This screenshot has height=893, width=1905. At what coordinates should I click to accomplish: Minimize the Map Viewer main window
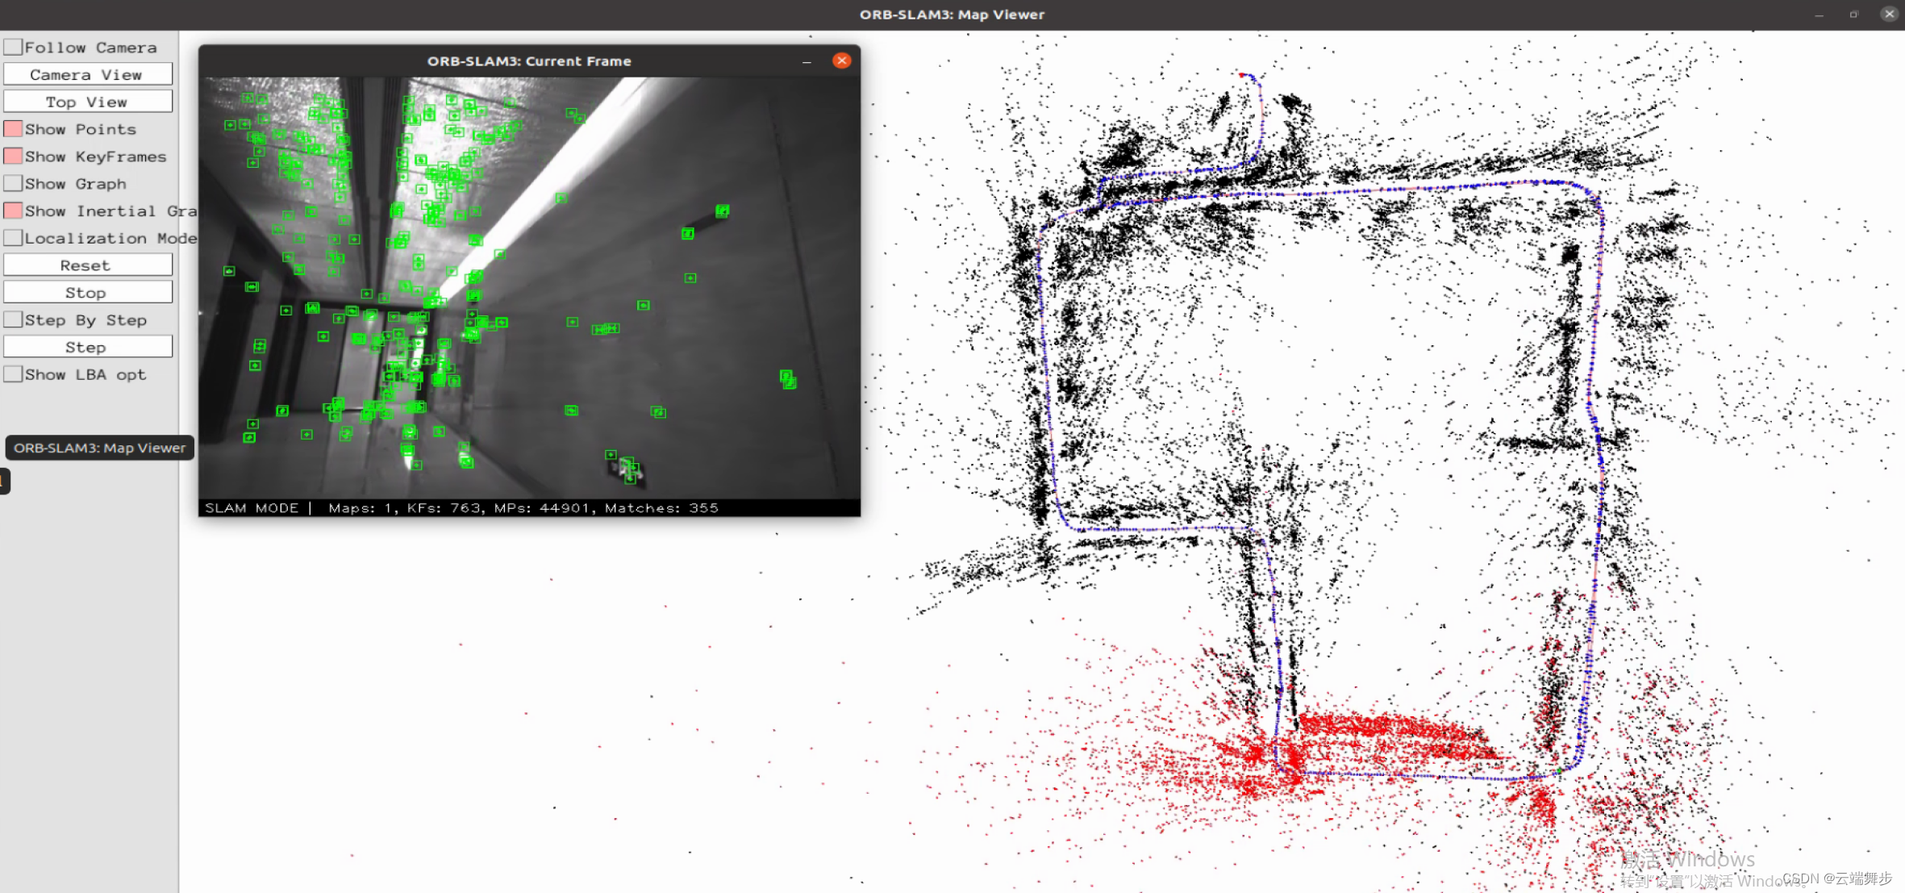(x=1819, y=15)
